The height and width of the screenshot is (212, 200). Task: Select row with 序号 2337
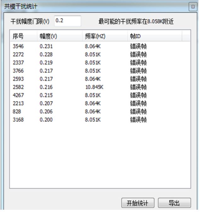coord(100,62)
